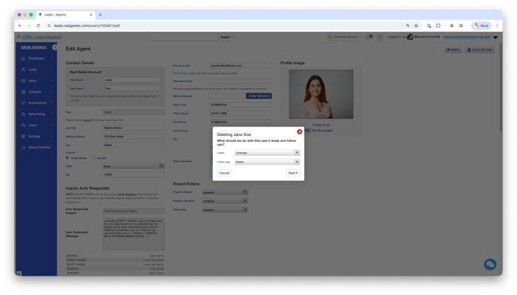Expand the account dropdown arrow
Screen dimensions: 517x295
point(495,37)
